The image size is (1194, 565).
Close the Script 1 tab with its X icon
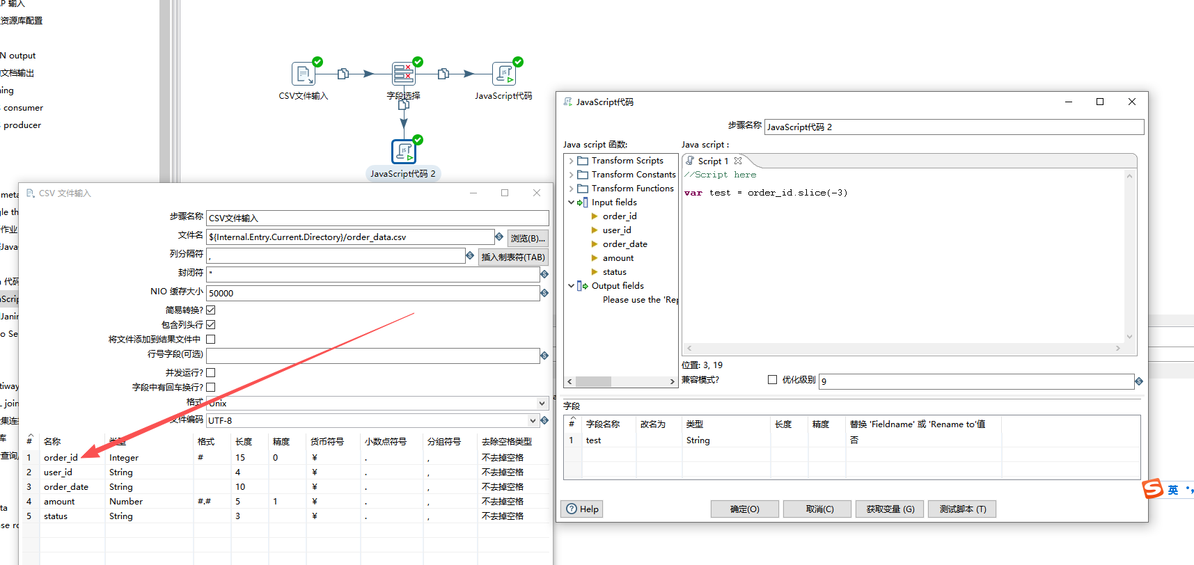(x=738, y=161)
